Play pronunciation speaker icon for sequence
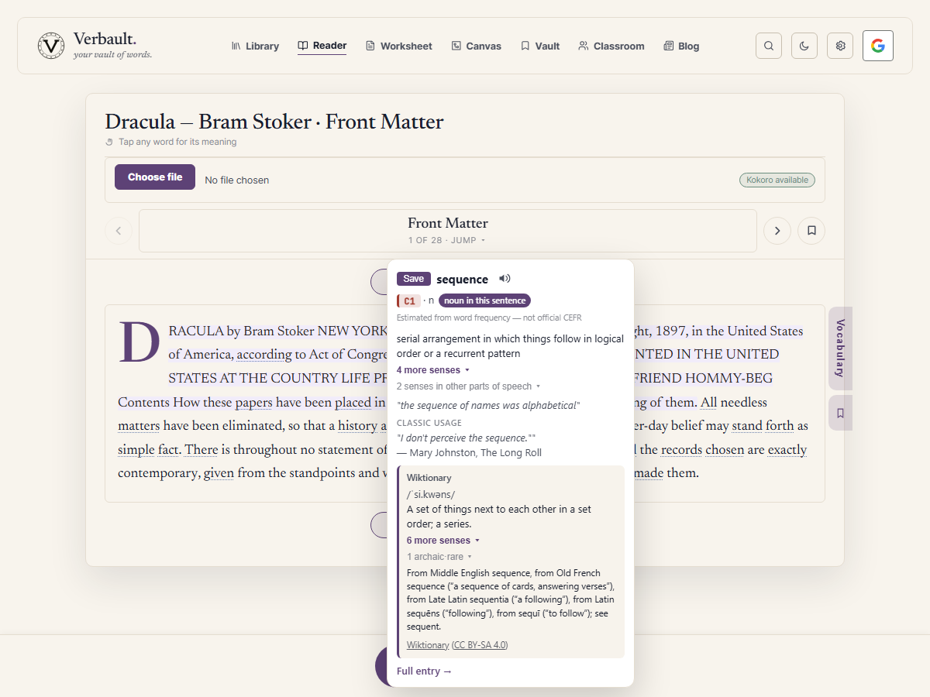 pyautogui.click(x=505, y=279)
